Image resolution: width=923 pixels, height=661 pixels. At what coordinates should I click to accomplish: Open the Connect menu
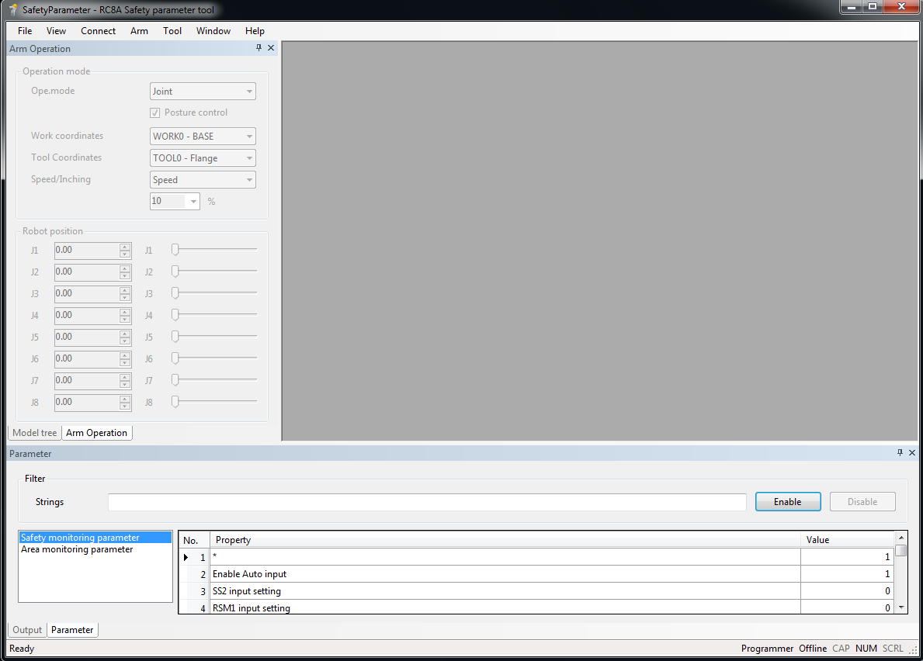click(98, 31)
